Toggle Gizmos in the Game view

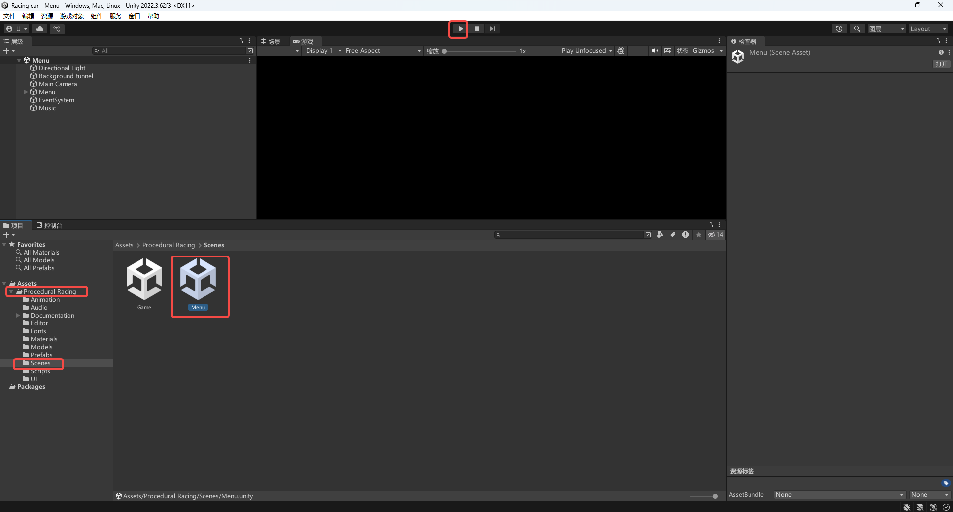point(703,51)
